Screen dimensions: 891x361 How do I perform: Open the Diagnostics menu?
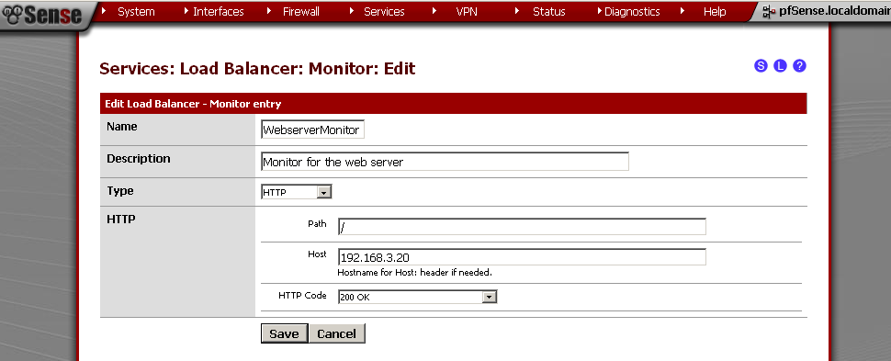pos(632,11)
